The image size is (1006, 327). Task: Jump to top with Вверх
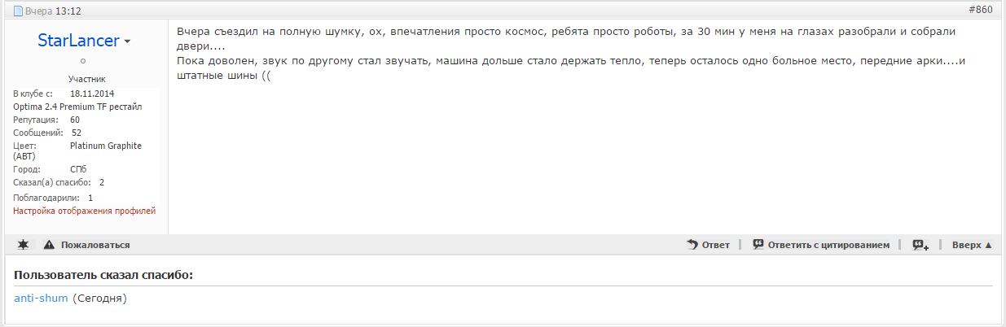point(967,245)
